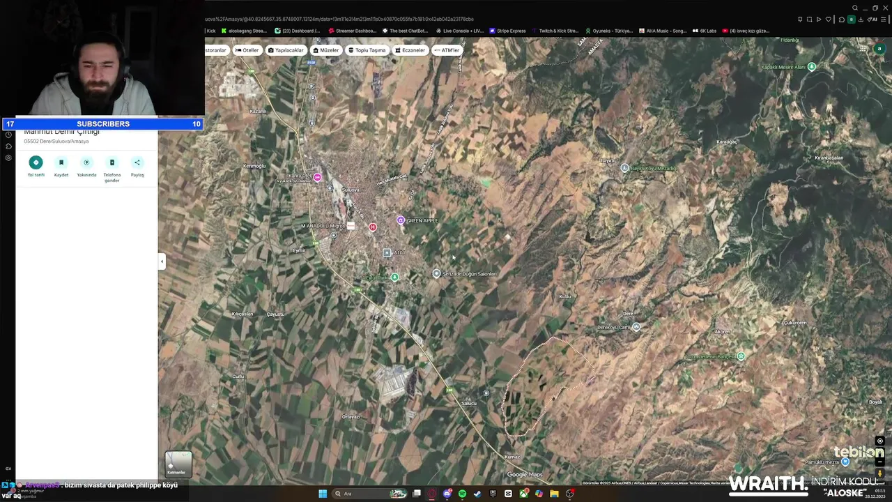Image resolution: width=892 pixels, height=502 pixels.
Task: Open the Yakınında nearby search icon
Action: [86, 162]
